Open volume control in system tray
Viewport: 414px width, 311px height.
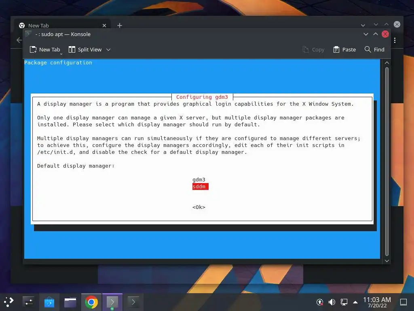point(332,302)
